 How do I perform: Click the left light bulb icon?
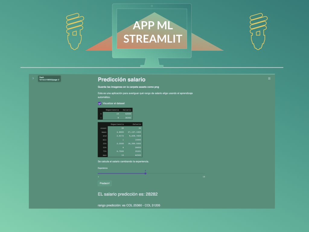click(75, 31)
